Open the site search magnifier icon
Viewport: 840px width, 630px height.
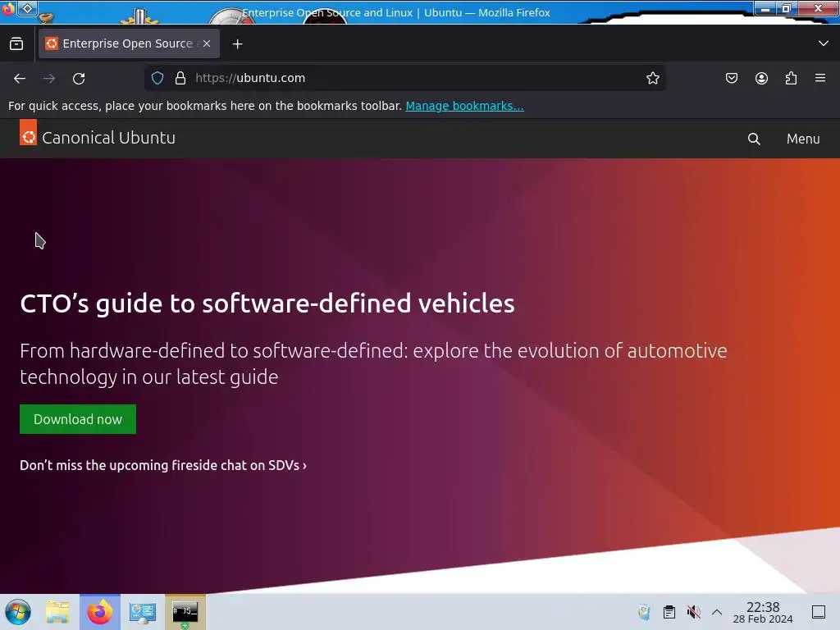tap(754, 139)
